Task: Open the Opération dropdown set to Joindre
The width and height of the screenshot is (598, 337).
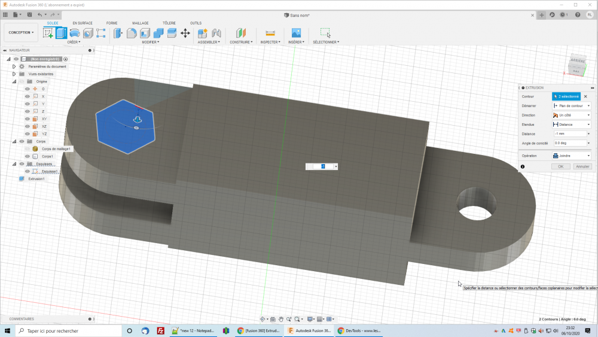Action: 572,156
